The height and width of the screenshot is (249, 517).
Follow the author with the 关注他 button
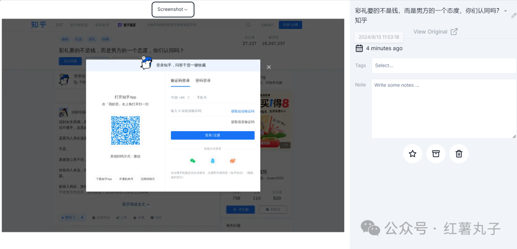click(240, 209)
